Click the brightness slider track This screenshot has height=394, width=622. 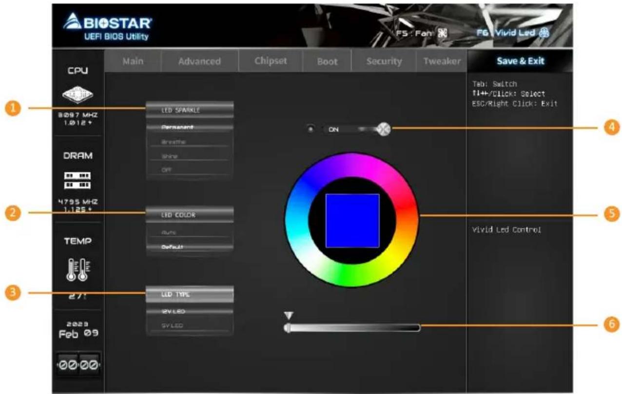click(352, 328)
